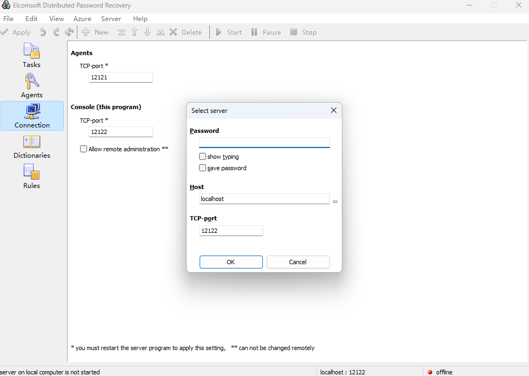529x376 pixels.
Task: Open the View menu
Action: 56,18
